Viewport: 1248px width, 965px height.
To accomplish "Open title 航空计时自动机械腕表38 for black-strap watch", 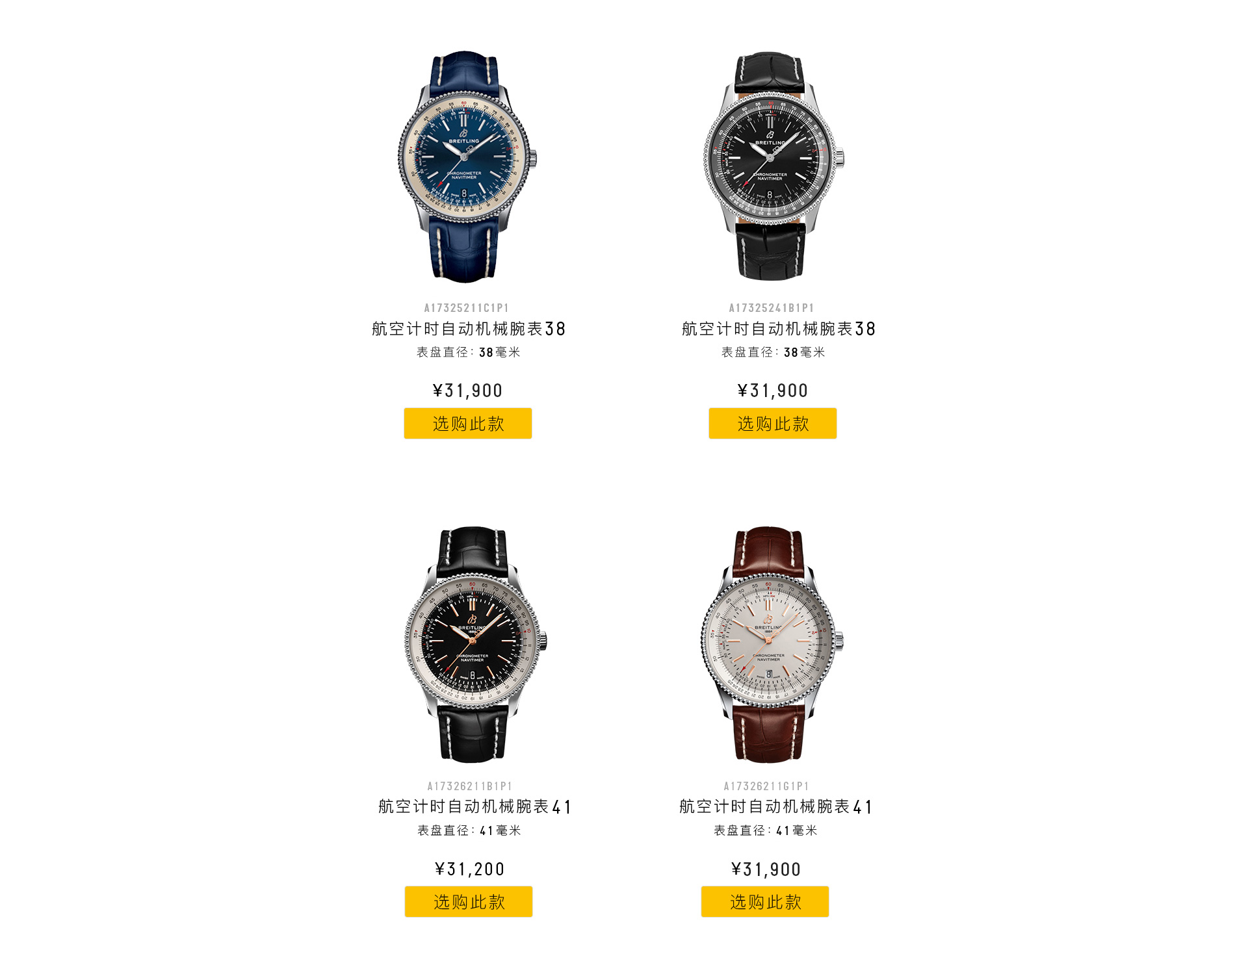I will click(x=779, y=329).
